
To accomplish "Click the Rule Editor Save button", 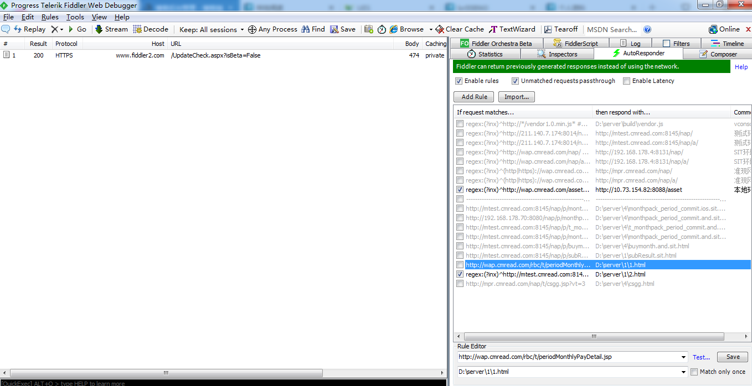I will point(733,357).
